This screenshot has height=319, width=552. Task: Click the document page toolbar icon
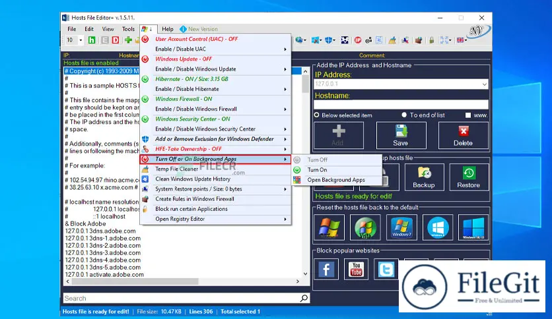[379, 40]
